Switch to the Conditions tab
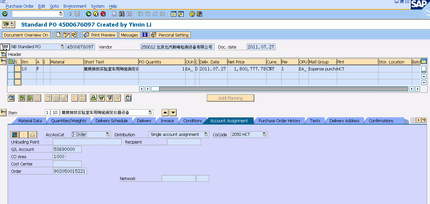This screenshot has height=204, width=430. point(193,121)
